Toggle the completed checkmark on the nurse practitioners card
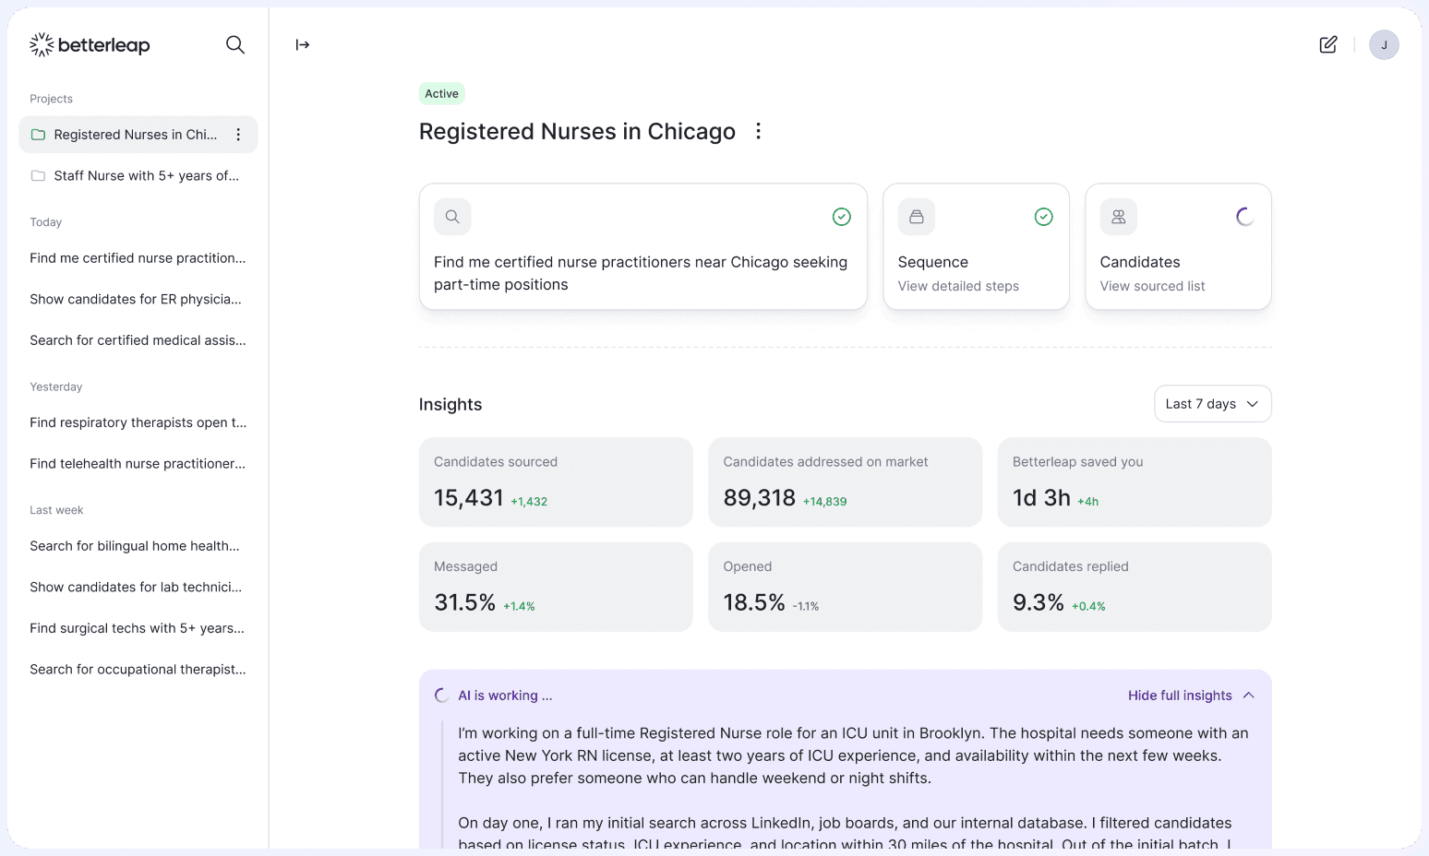 point(841,216)
